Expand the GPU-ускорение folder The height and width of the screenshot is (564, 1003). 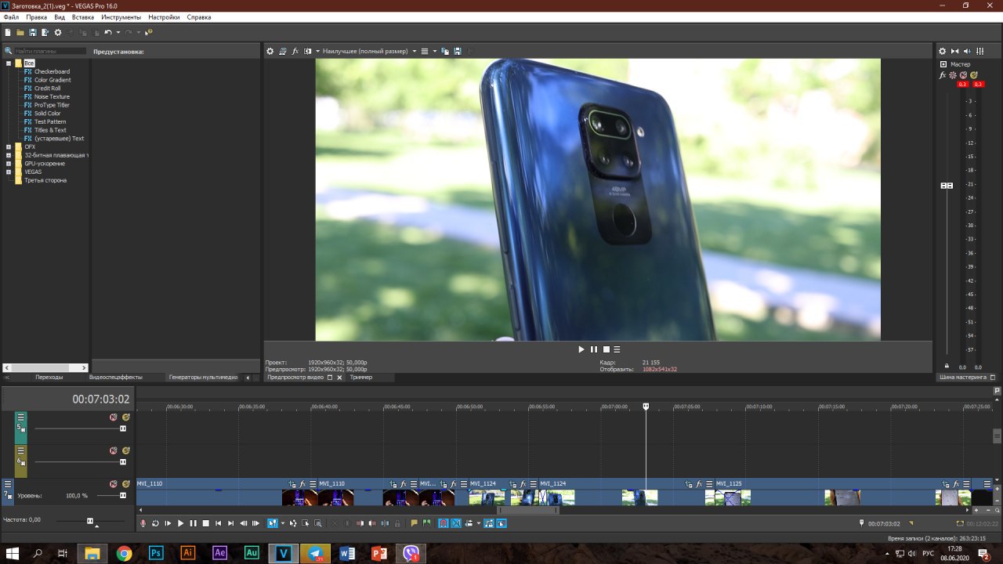[x=9, y=164]
